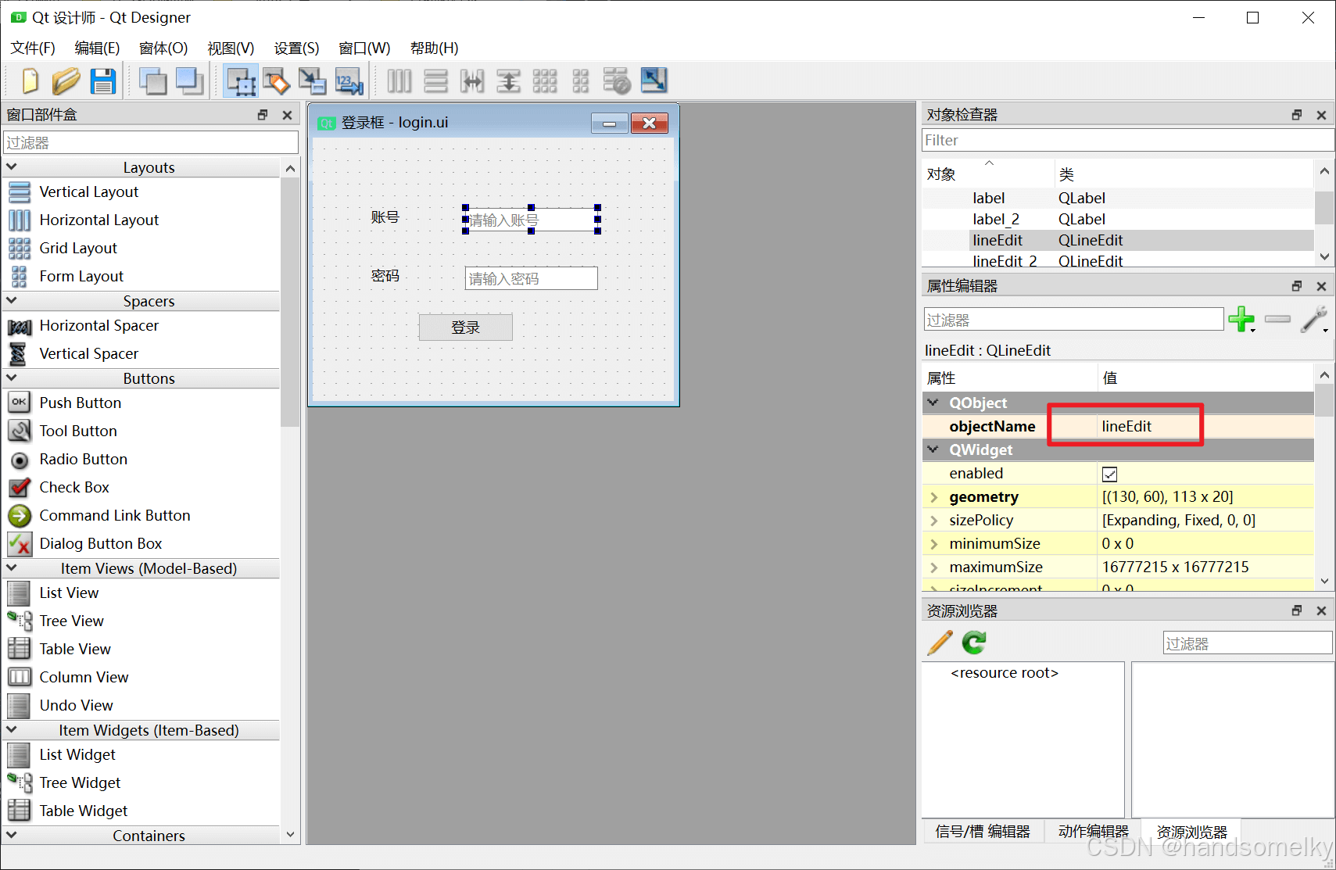
Task: Click the green reload resources icon
Action: [x=974, y=643]
